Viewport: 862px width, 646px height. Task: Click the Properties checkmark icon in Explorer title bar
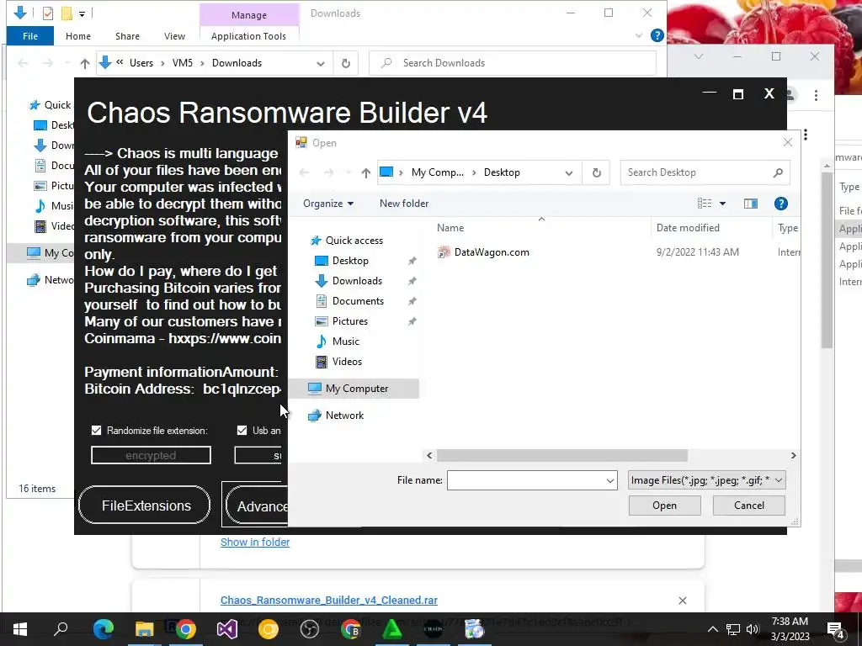tap(48, 13)
